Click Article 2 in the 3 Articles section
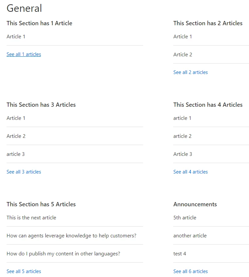The width and height of the screenshot is (249, 277). (16, 136)
